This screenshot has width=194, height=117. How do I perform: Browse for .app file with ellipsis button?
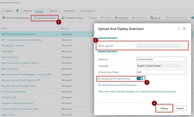pos(184,46)
